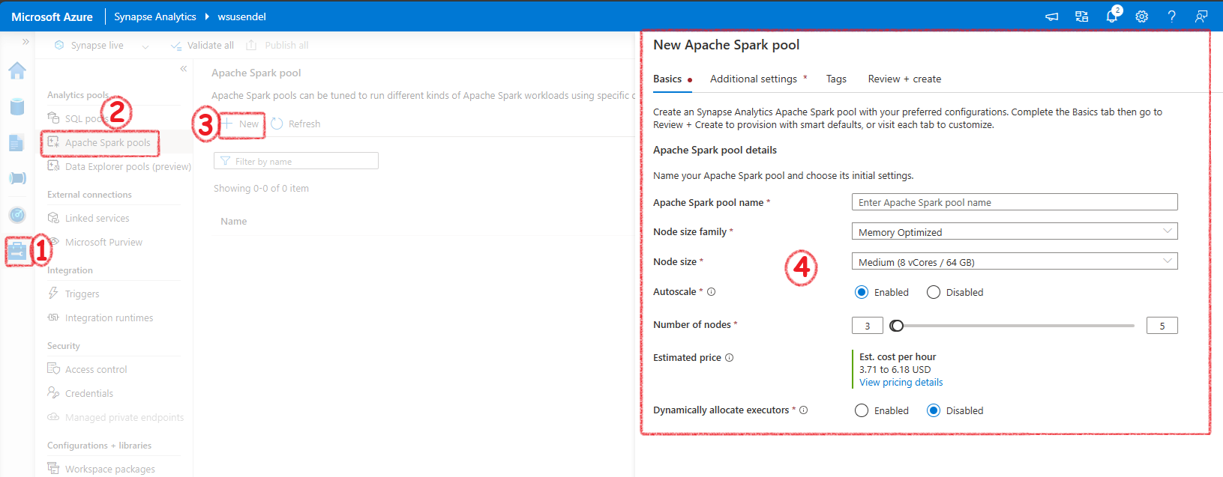Viewport: 1223px width, 477px height.
Task: Expand the left rail with the double chevron
Action: coord(25,42)
